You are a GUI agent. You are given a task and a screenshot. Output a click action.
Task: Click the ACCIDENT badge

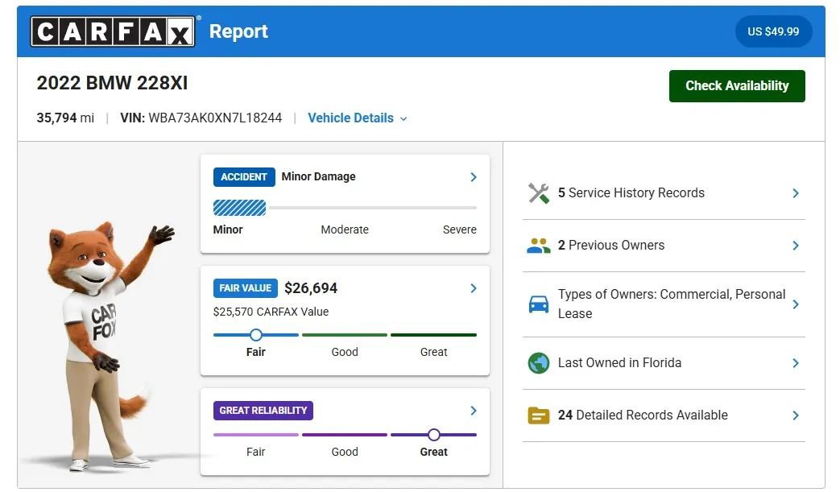(244, 177)
